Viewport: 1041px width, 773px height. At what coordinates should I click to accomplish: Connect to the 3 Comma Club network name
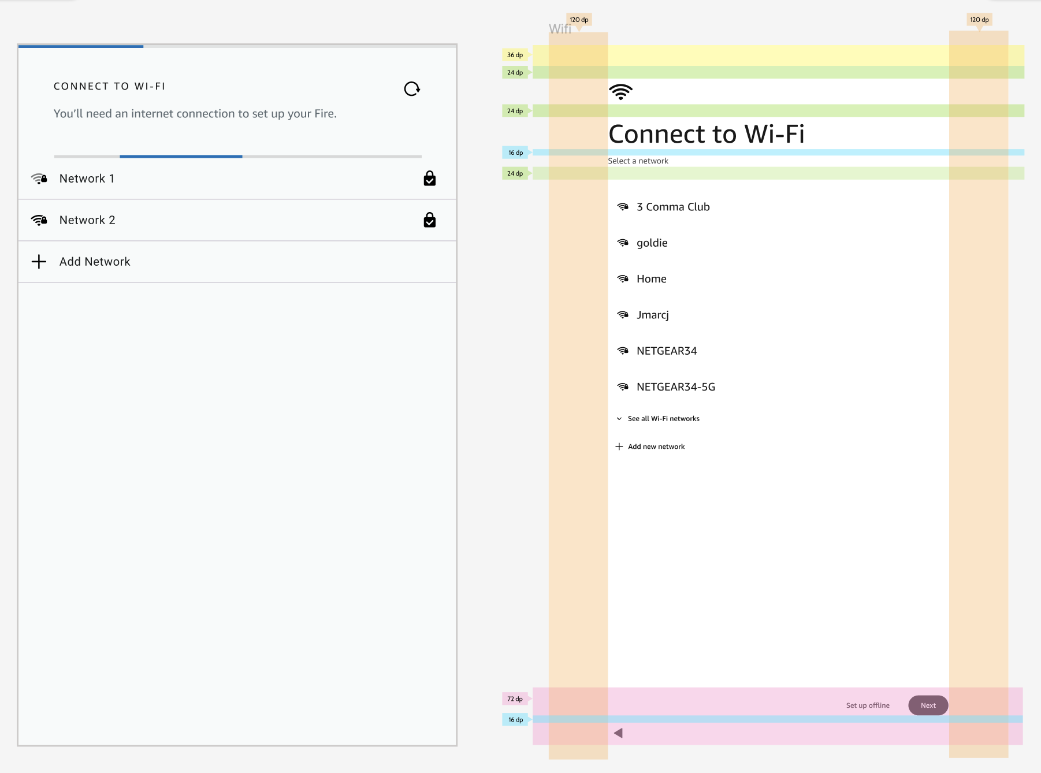click(x=673, y=207)
